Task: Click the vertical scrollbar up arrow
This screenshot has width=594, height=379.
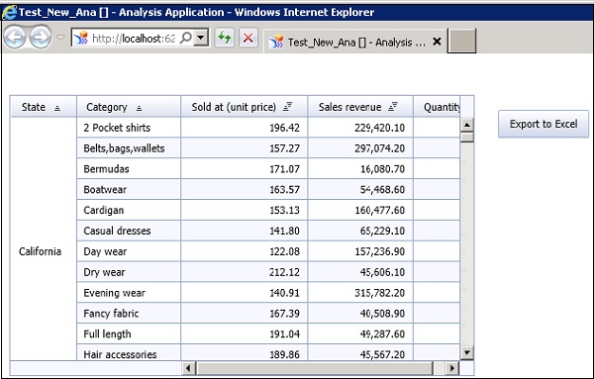Action: (467, 125)
